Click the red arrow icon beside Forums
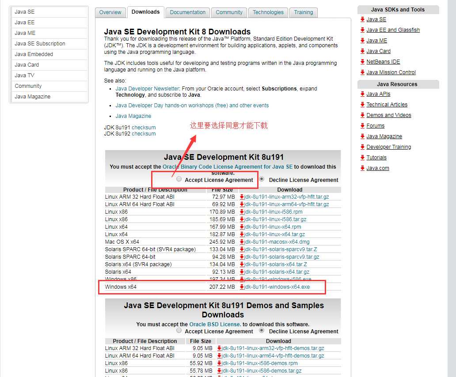The width and height of the screenshot is (456, 377). tap(362, 126)
